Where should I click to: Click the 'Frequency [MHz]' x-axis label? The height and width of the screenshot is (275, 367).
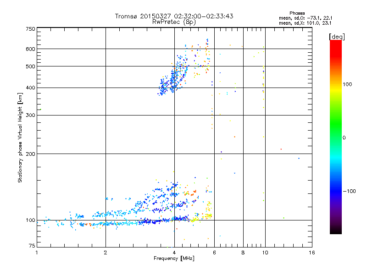174,258
